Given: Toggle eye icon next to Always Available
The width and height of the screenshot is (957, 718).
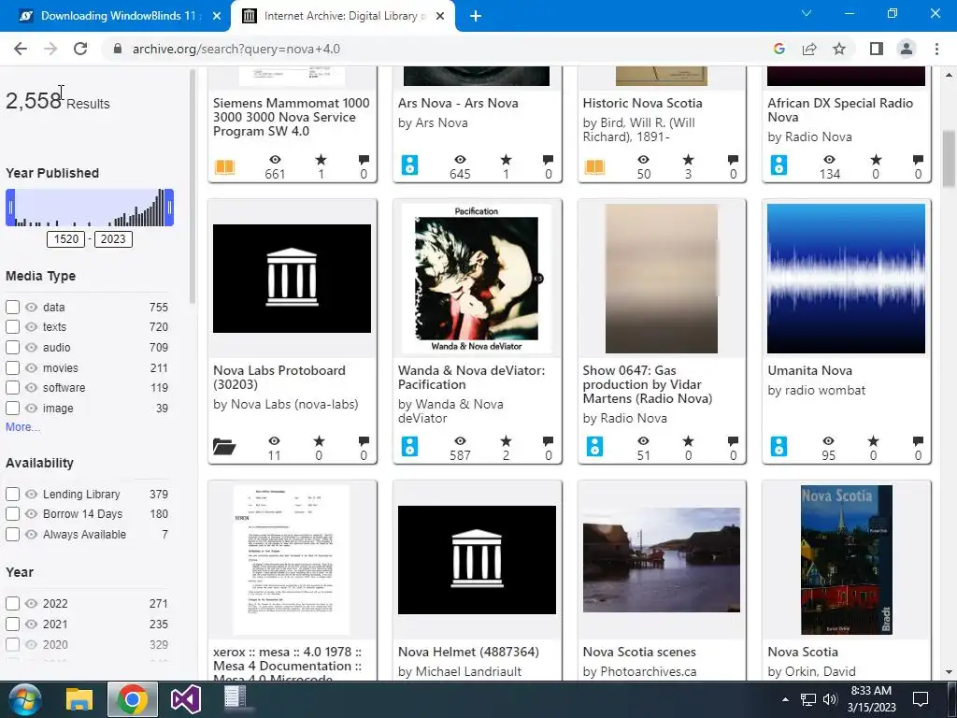Looking at the screenshot, I should coord(31,534).
